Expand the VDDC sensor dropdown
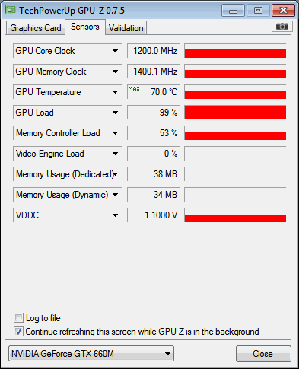This screenshot has width=299, height=369. pos(115,215)
